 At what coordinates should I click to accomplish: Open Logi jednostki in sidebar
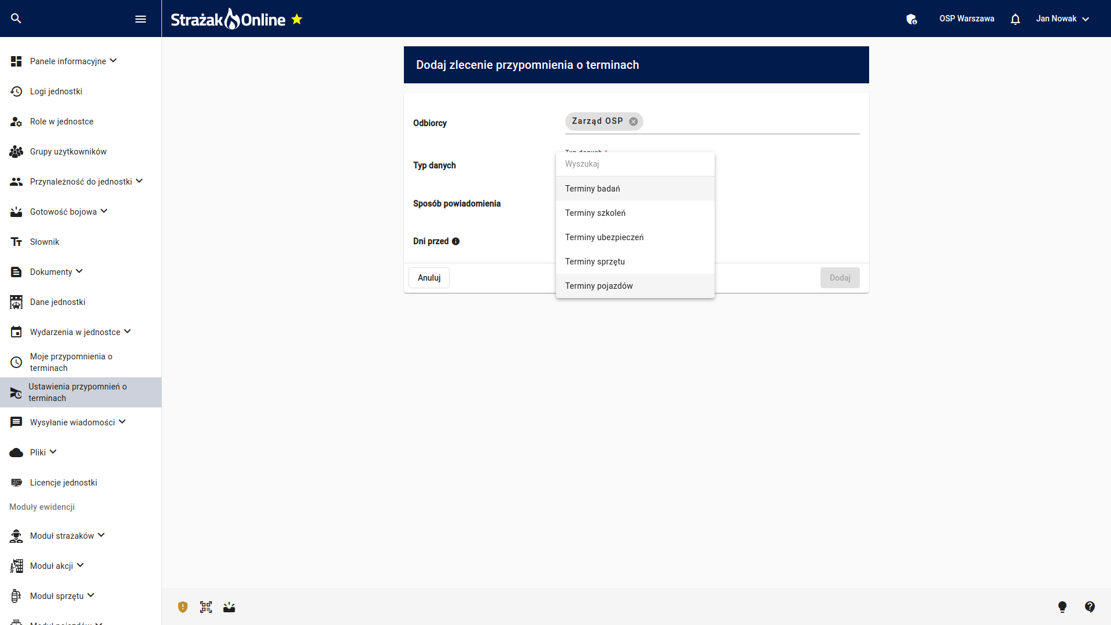56,91
